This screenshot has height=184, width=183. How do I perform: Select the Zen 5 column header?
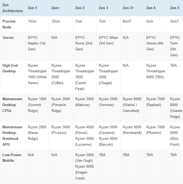[175, 8]
